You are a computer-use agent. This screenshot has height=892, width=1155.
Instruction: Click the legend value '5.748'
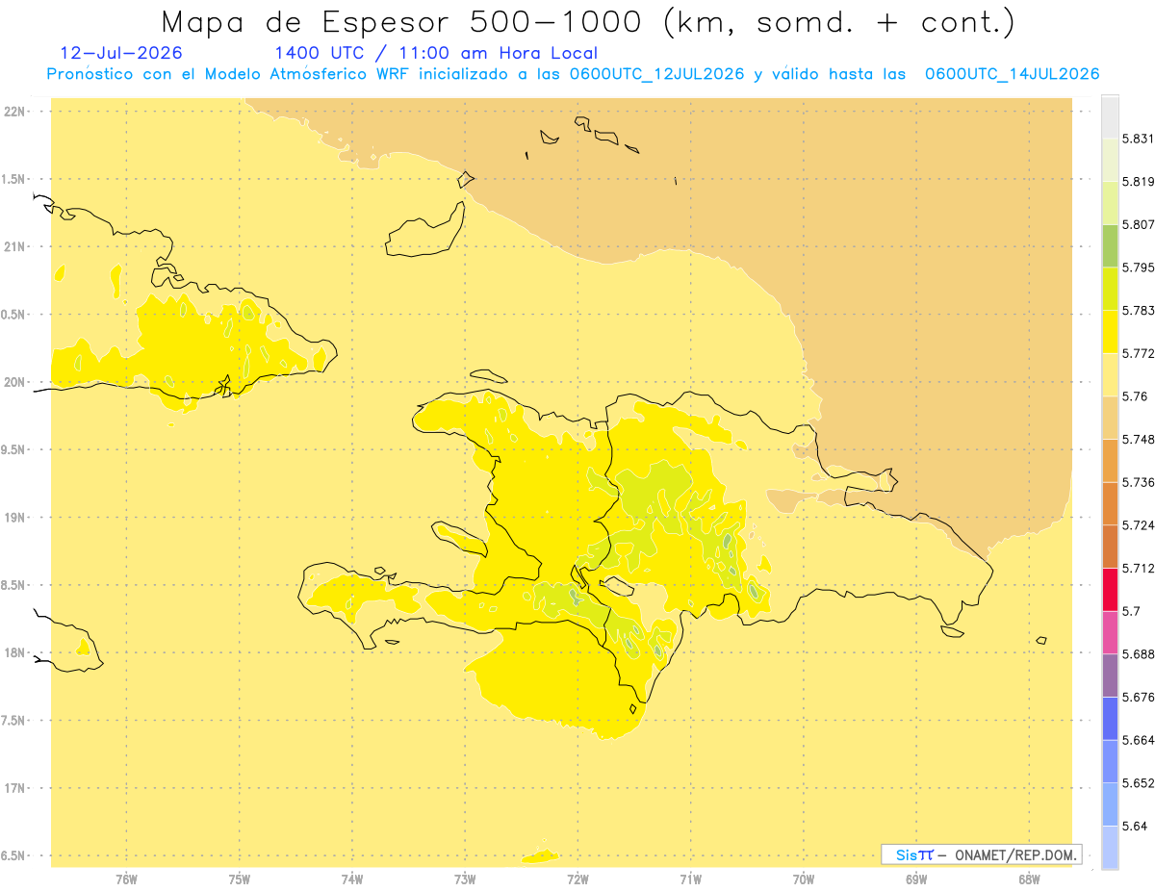pos(1139,439)
